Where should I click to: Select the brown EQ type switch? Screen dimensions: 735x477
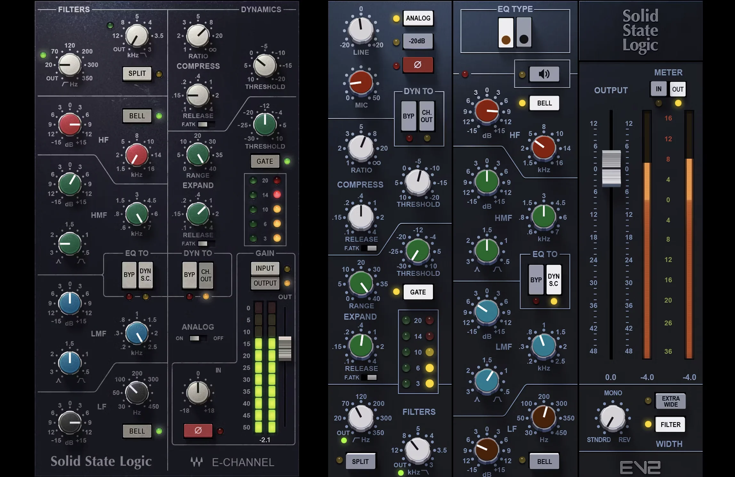506,33
